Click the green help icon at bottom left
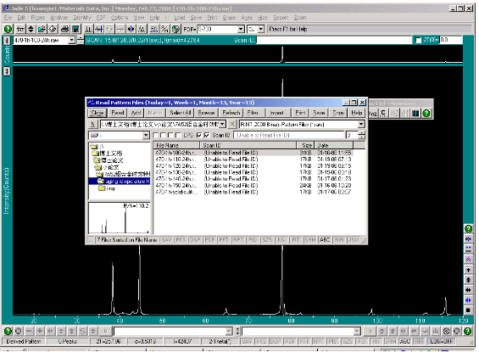Viewport: 479px width, 358px height. [x=8, y=331]
